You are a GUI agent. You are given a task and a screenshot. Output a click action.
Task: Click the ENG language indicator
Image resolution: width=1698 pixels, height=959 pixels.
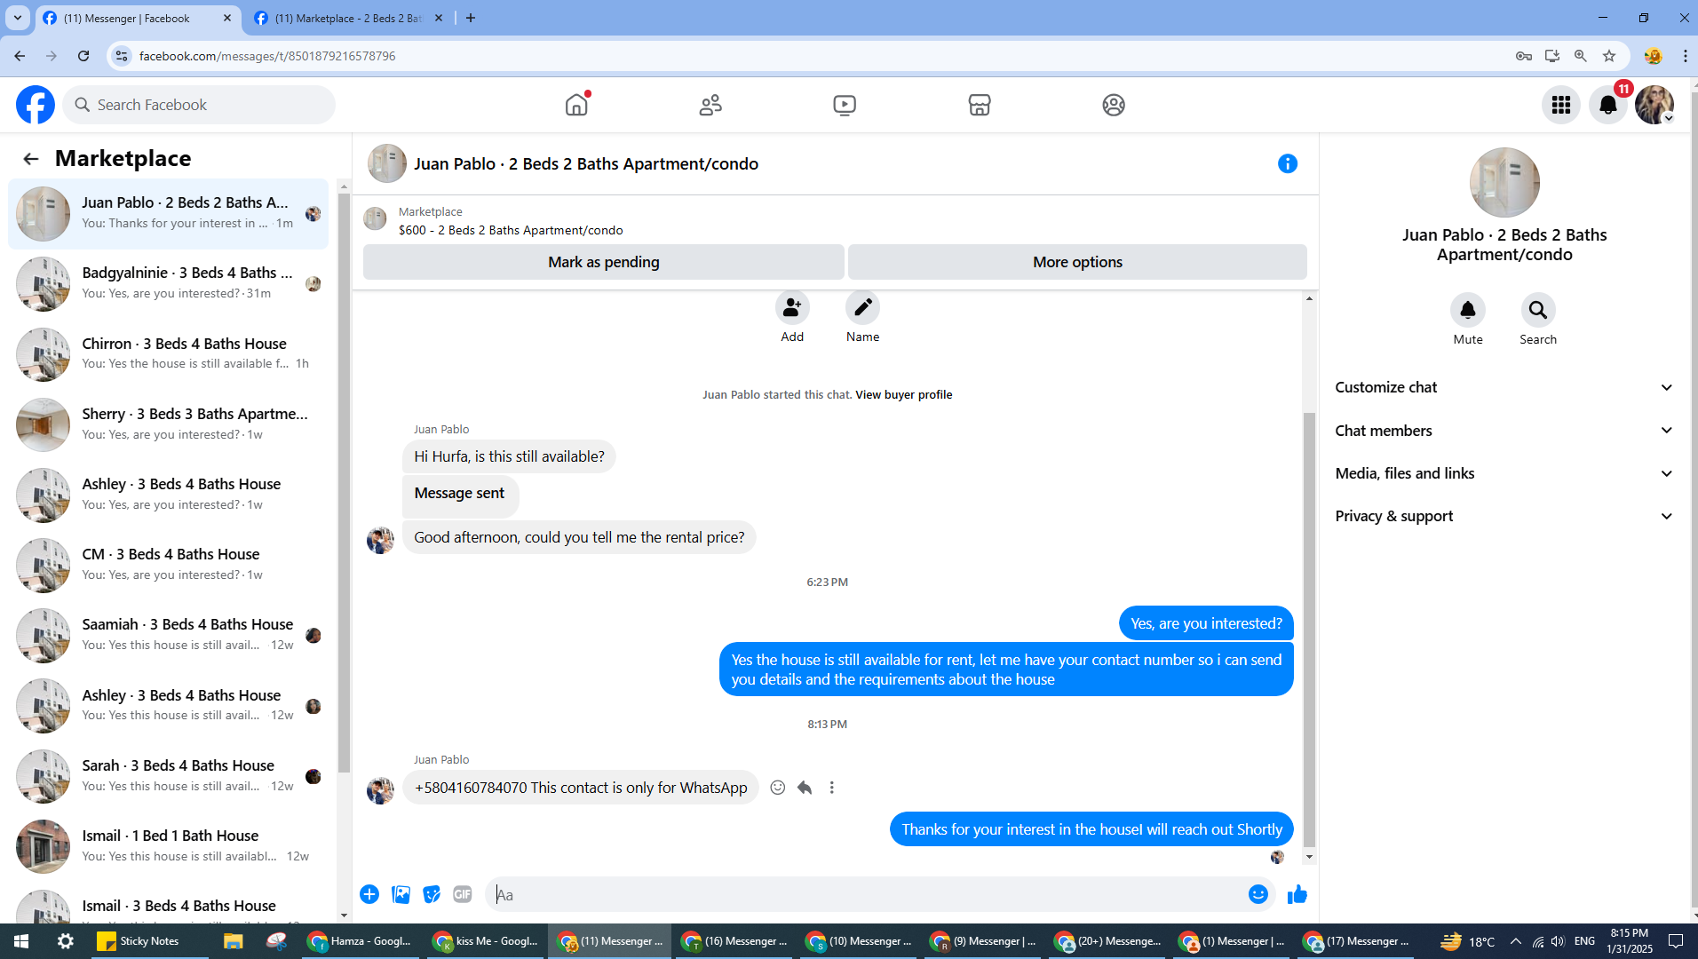pos(1584,941)
